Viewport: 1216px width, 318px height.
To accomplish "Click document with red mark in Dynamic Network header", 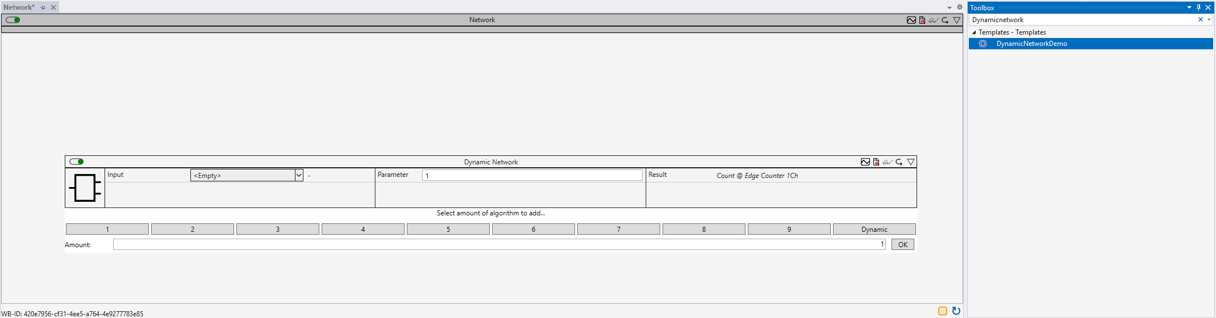I will click(x=876, y=162).
